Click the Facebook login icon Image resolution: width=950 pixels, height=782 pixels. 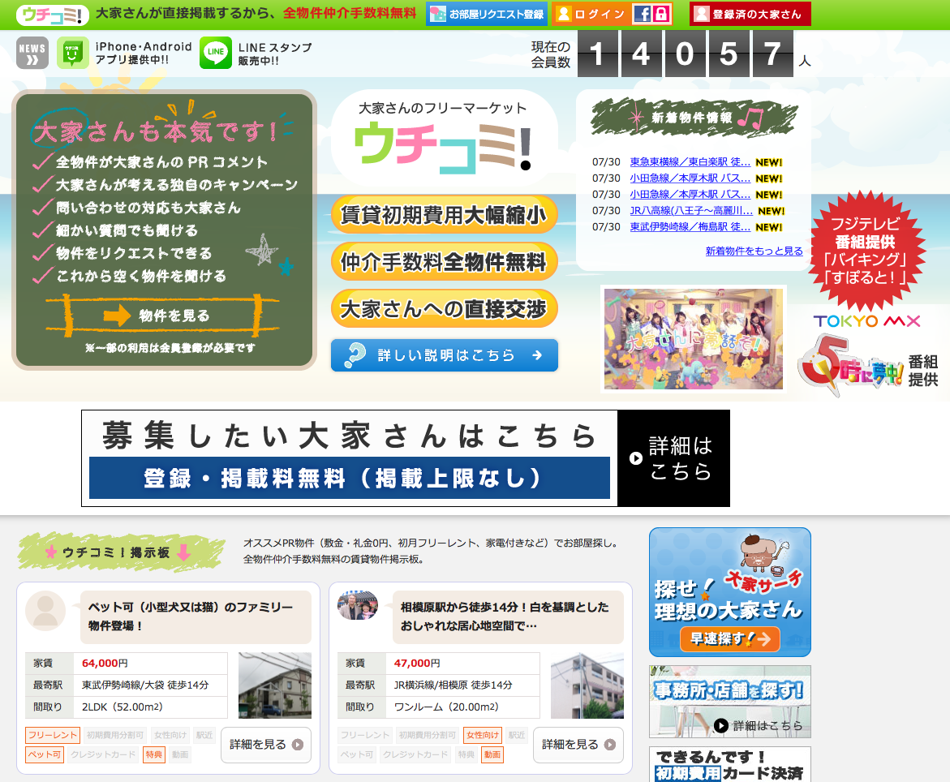pyautogui.click(x=642, y=14)
